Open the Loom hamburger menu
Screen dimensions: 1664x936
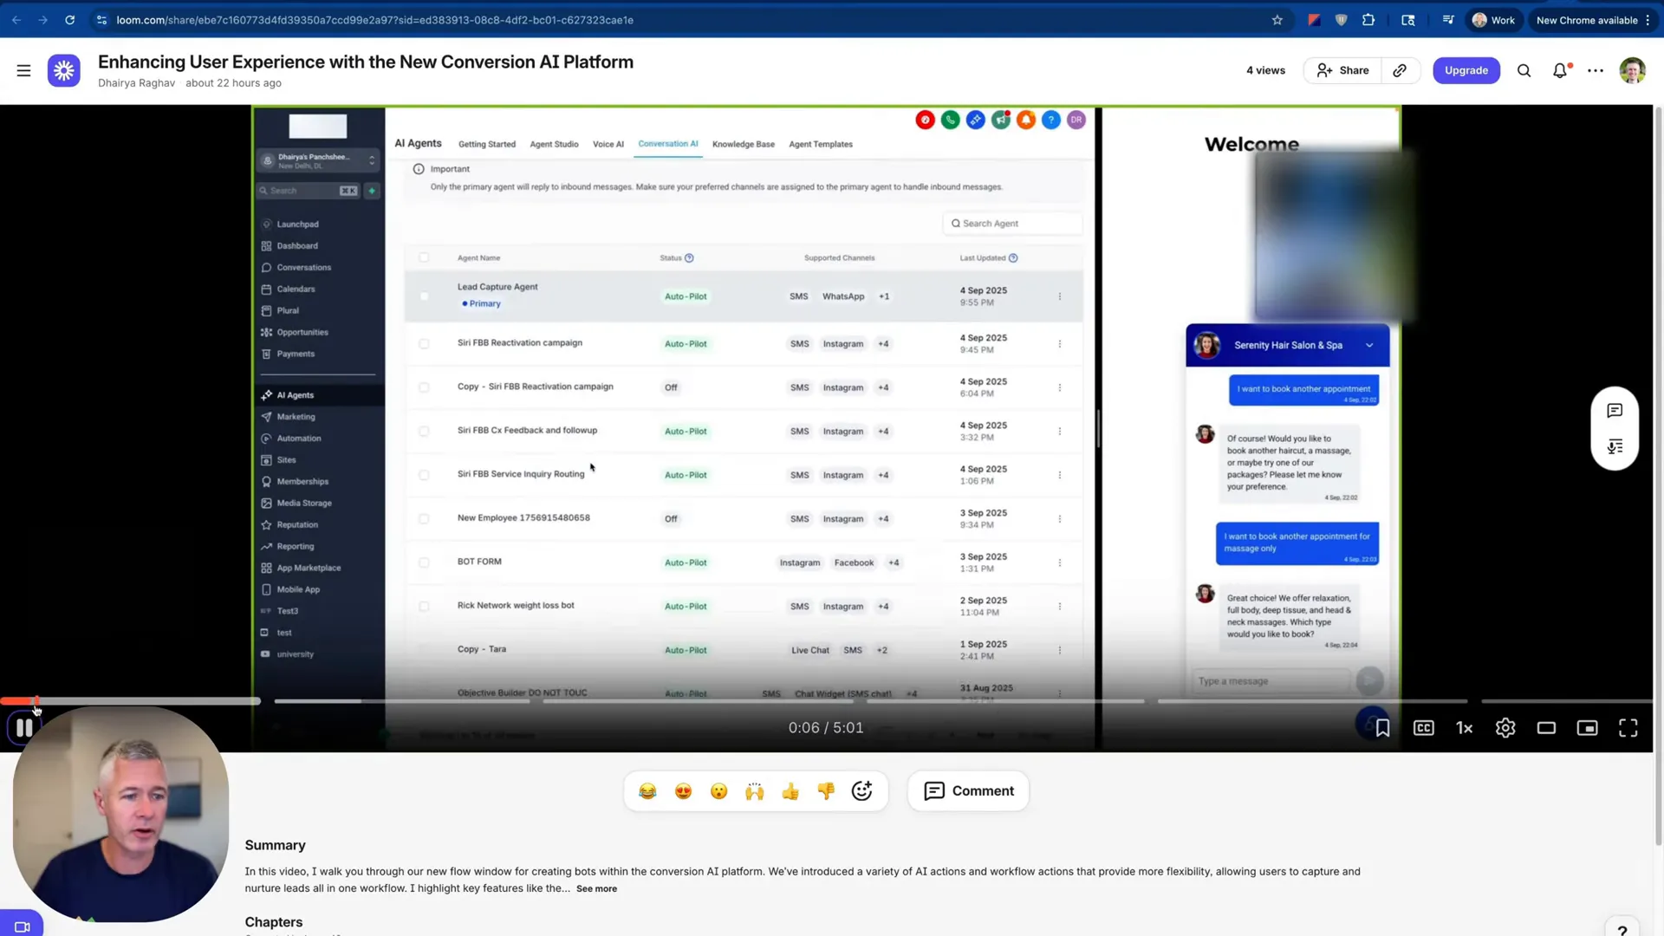pos(23,70)
